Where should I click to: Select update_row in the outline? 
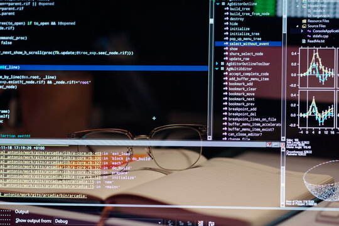tap(239, 58)
